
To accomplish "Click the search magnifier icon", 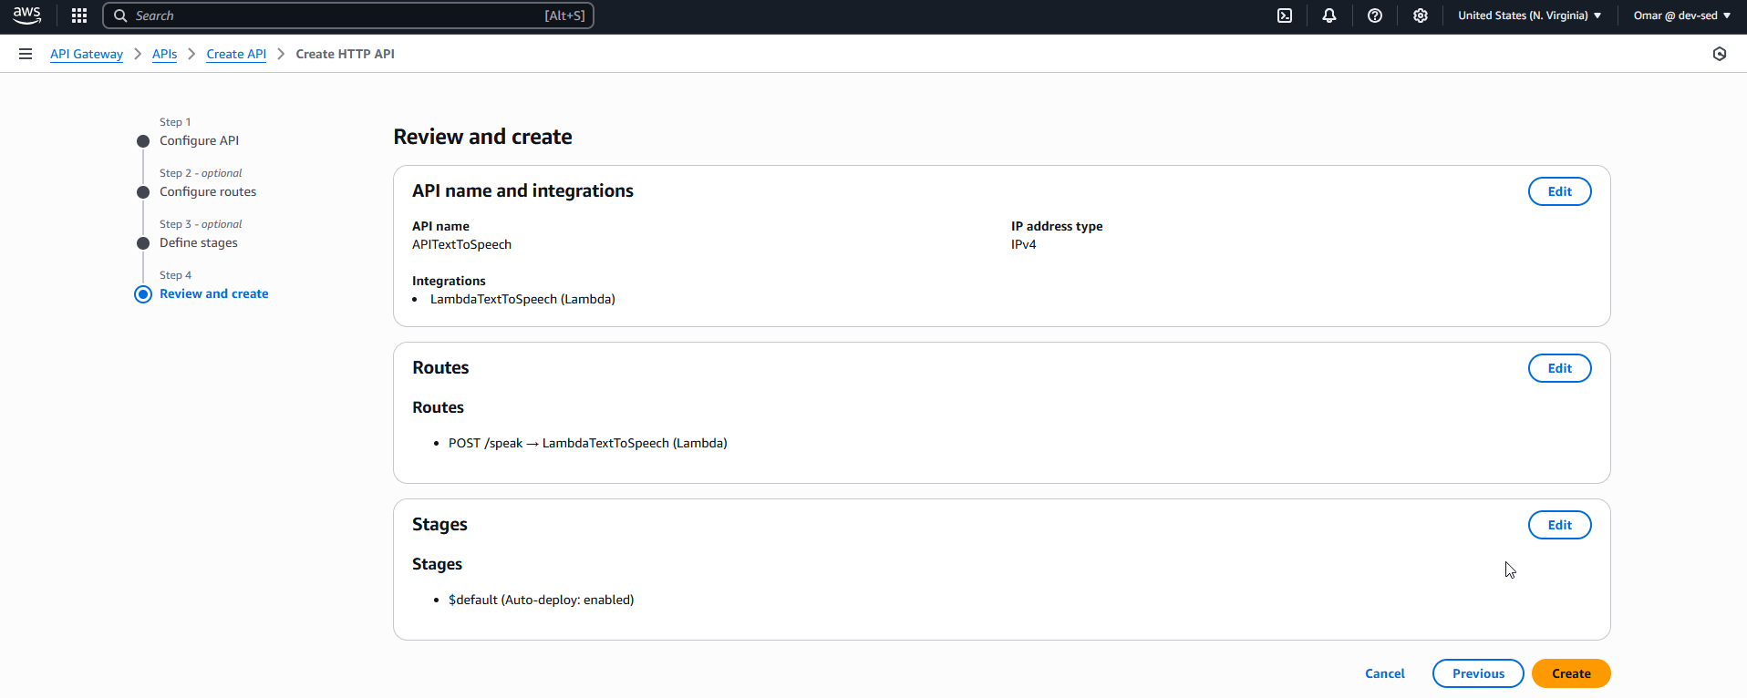I will [x=120, y=15].
